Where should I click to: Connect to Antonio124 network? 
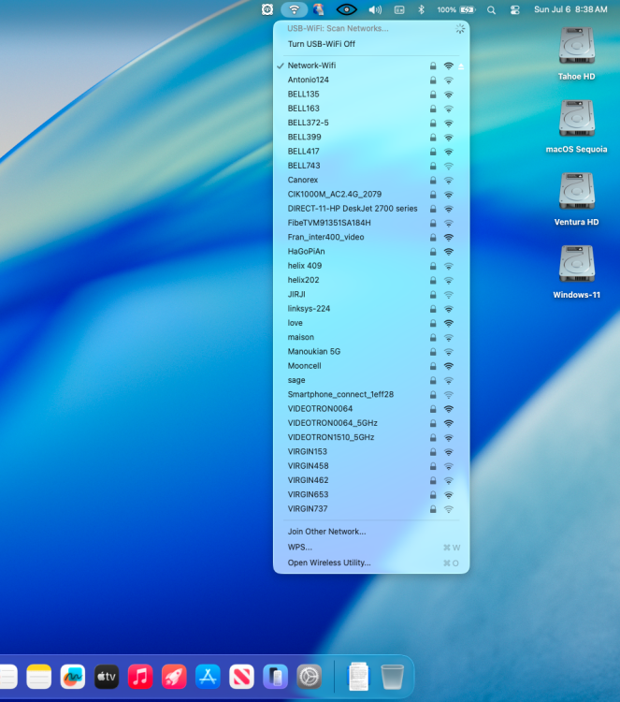[371, 80]
